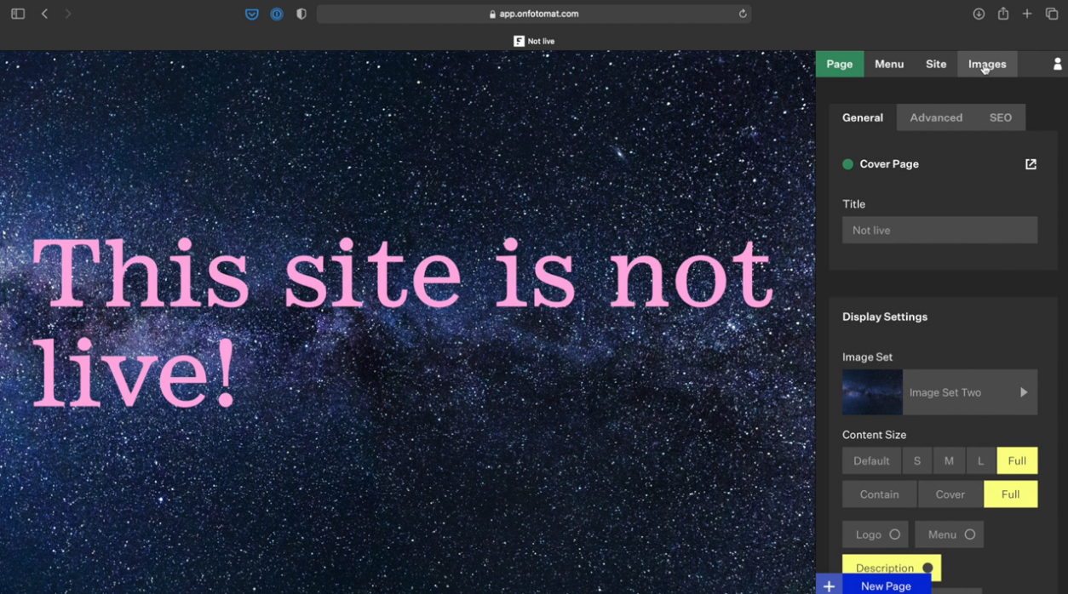Image resolution: width=1068 pixels, height=594 pixels.
Task: Switch to the Images tab
Action: [986, 64]
